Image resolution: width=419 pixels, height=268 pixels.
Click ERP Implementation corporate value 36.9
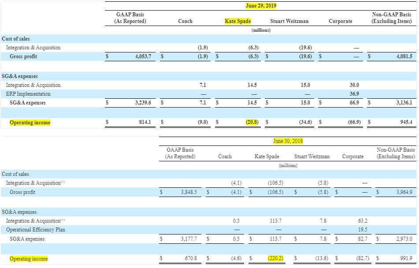pyautogui.click(x=354, y=94)
